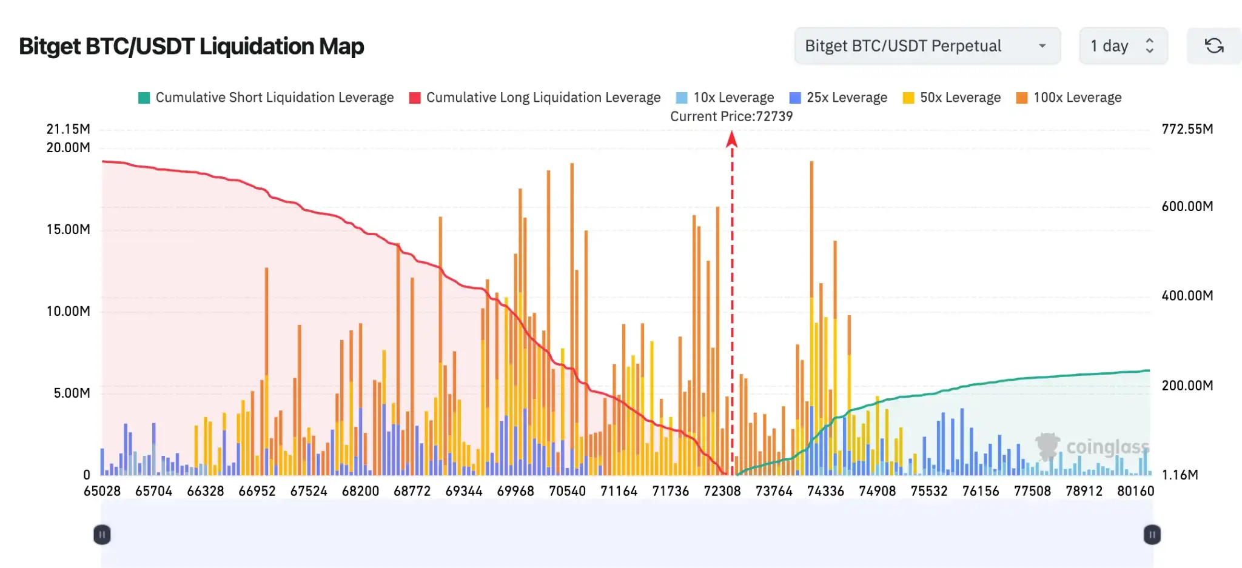Hide the 50x Leverage series label
Viewport: 1242px width, 568px height.
pos(960,98)
